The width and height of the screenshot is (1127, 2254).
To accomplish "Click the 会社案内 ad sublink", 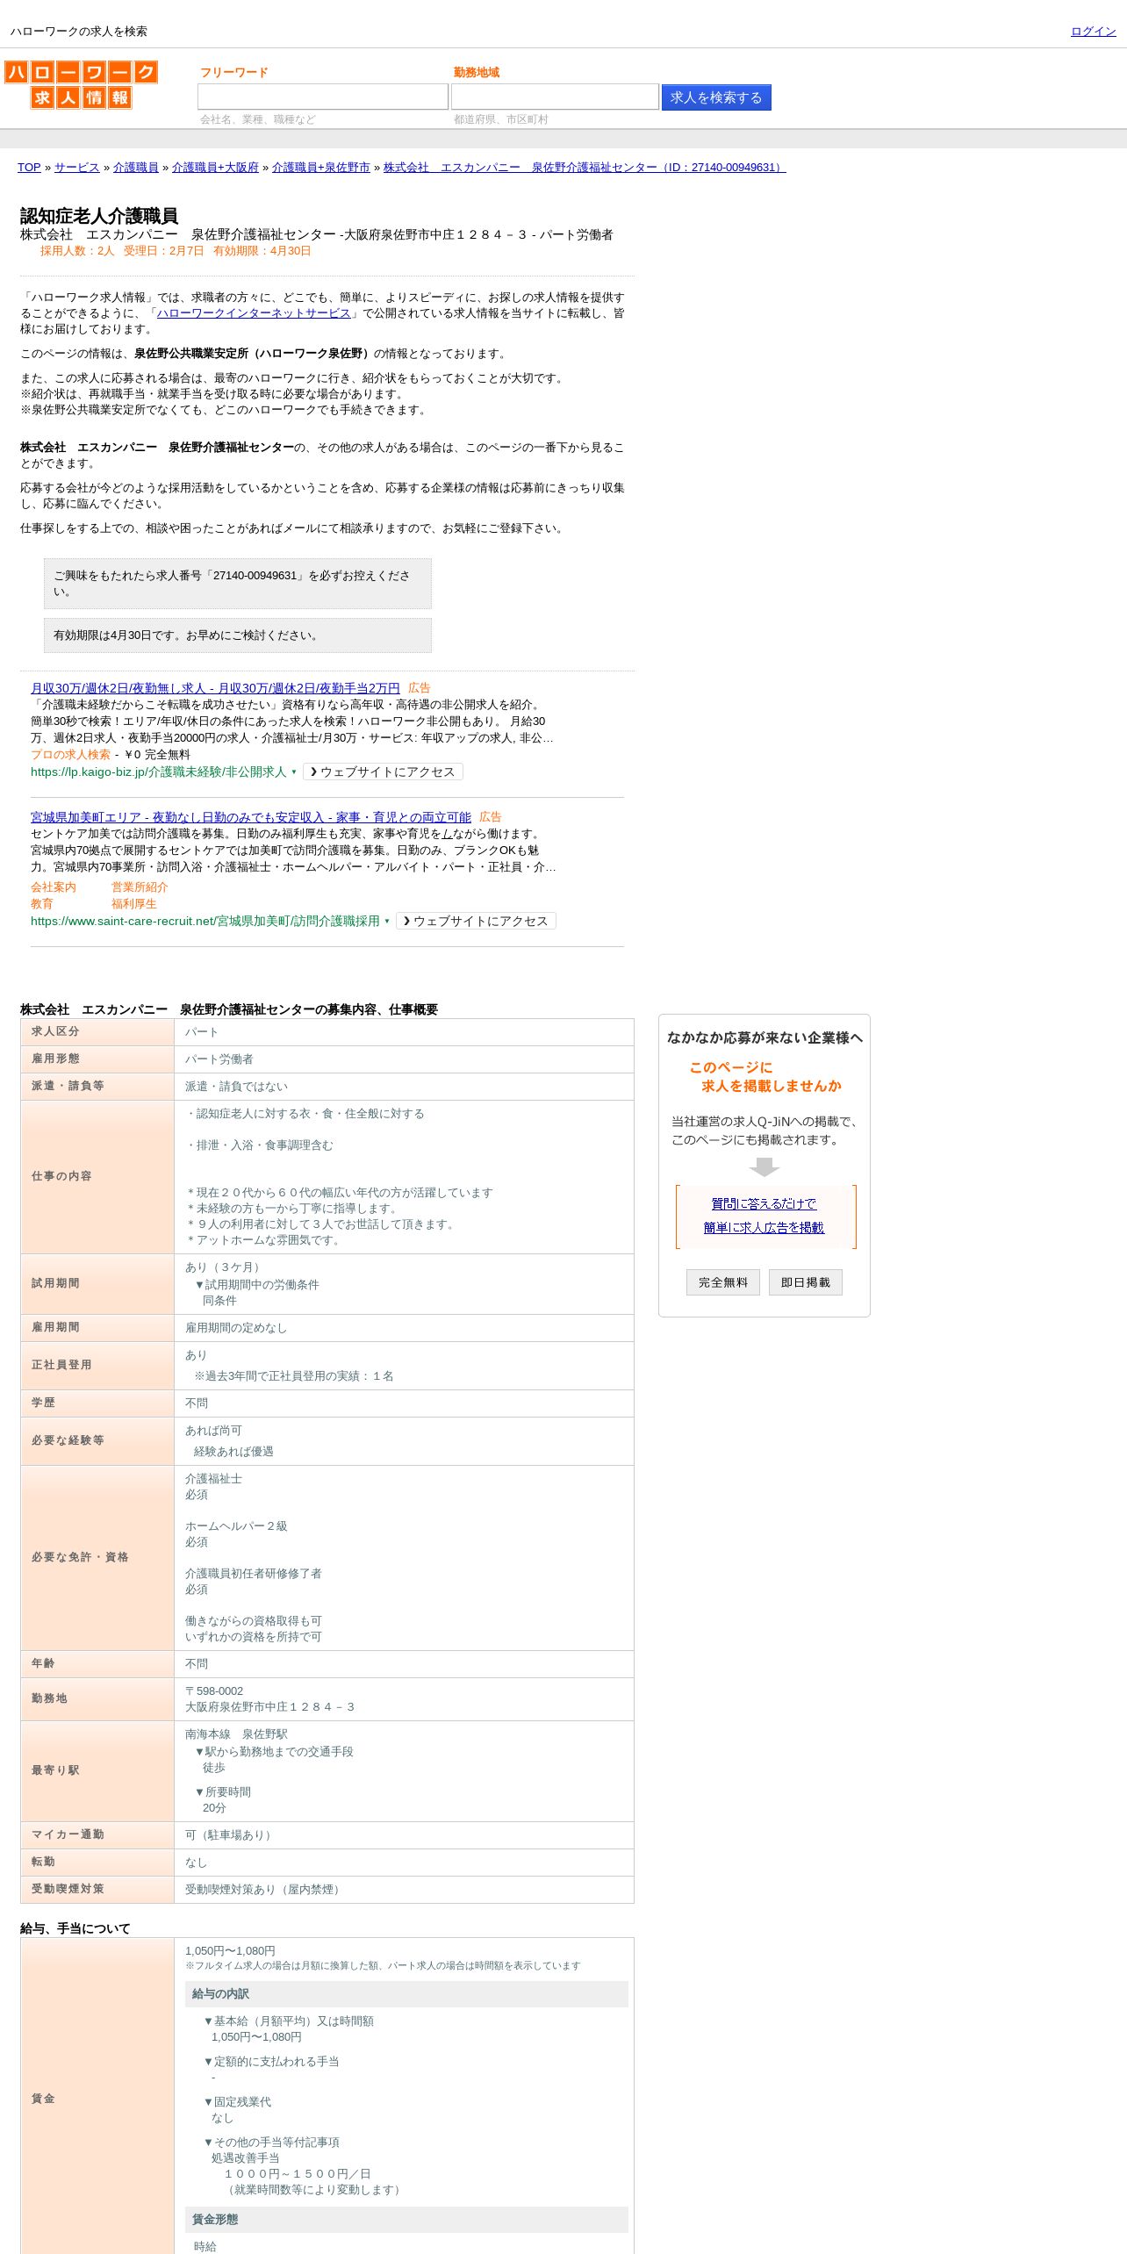I will click(54, 887).
